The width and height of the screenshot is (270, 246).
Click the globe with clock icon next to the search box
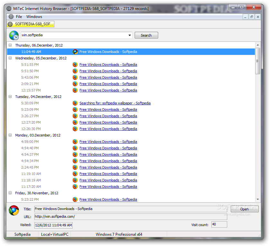14,35
